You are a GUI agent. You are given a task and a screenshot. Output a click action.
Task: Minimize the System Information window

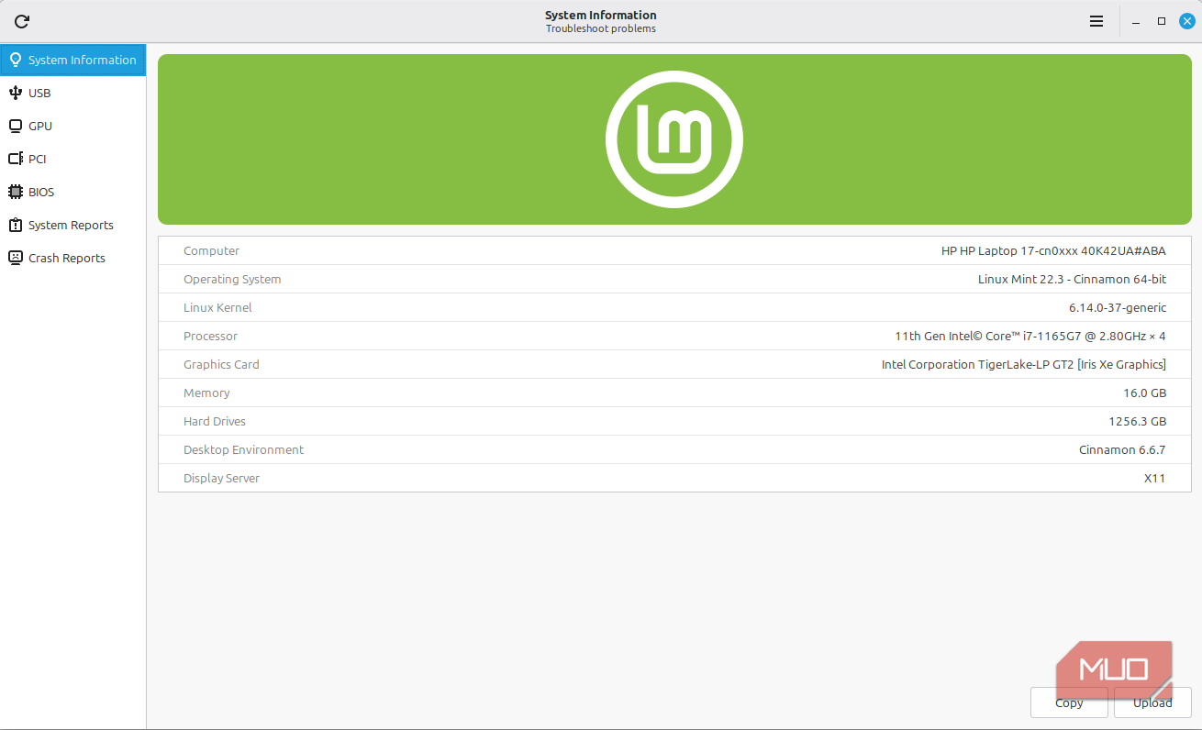point(1136,21)
